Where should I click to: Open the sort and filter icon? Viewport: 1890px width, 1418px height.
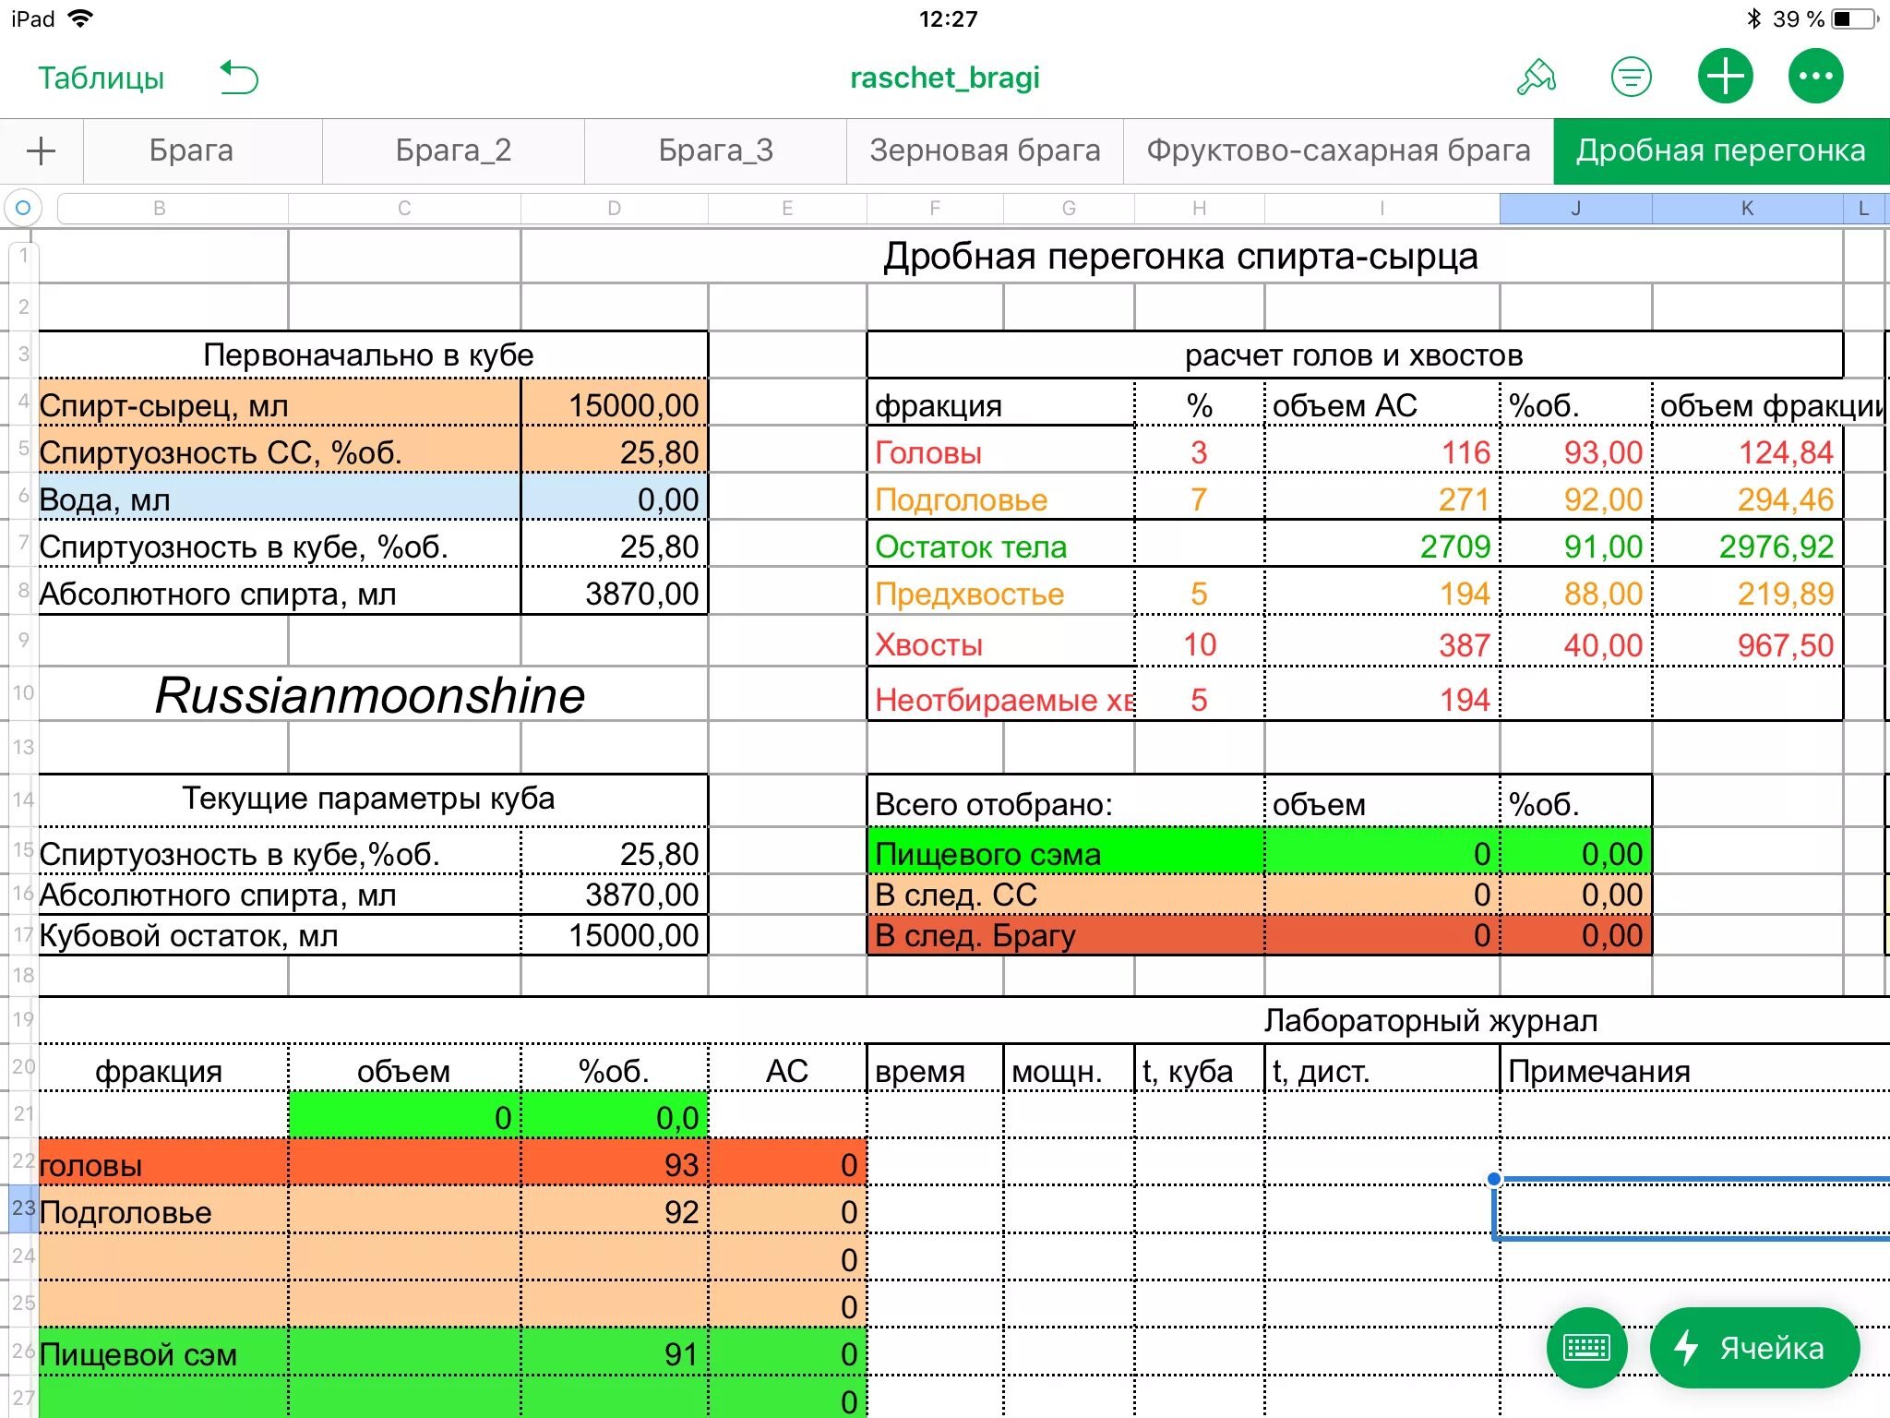1631,78
